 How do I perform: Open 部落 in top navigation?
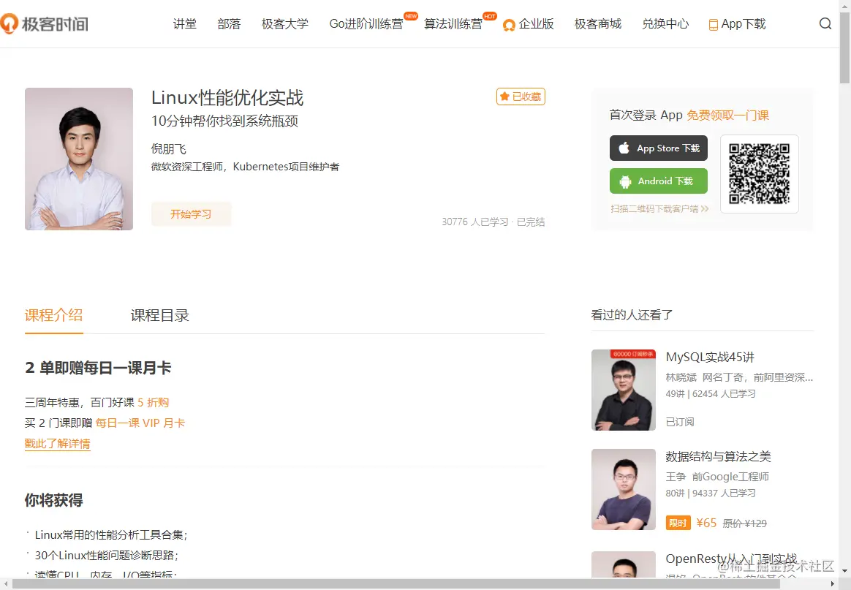(229, 24)
